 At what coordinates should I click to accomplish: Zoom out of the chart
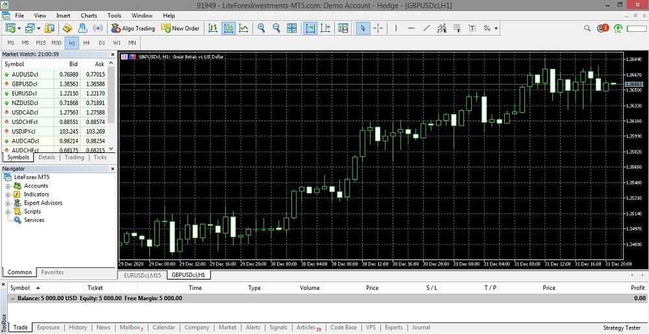tap(276, 28)
